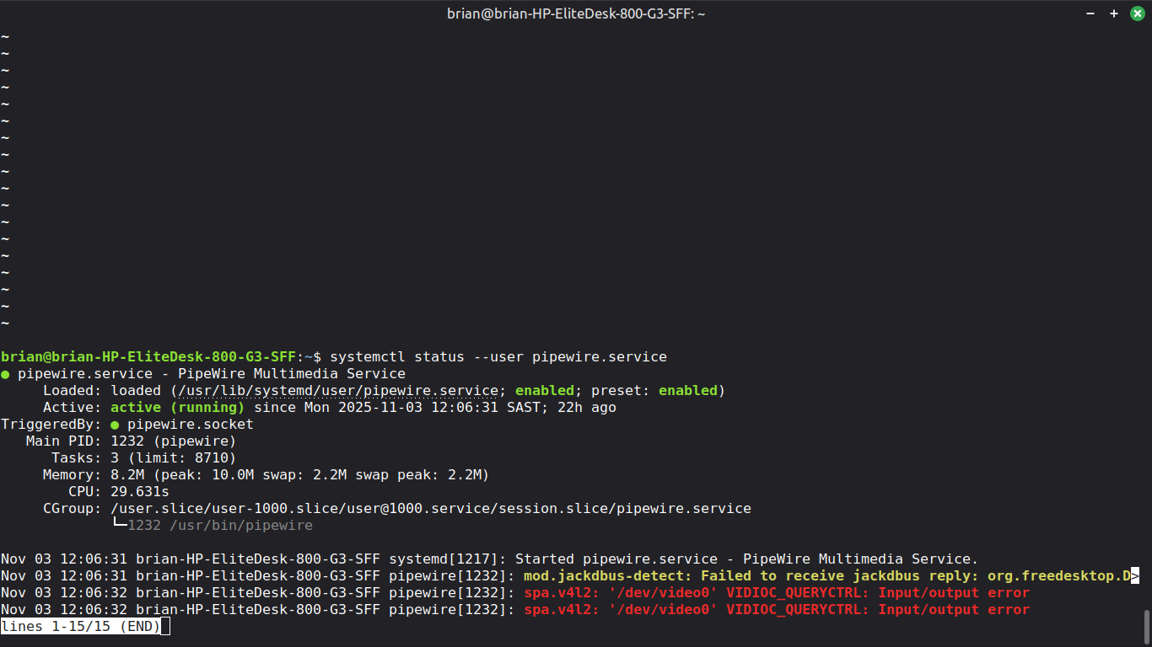Click the green shell prompt user@host text

click(x=148, y=357)
